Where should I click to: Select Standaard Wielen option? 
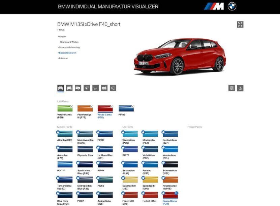click(x=69, y=42)
